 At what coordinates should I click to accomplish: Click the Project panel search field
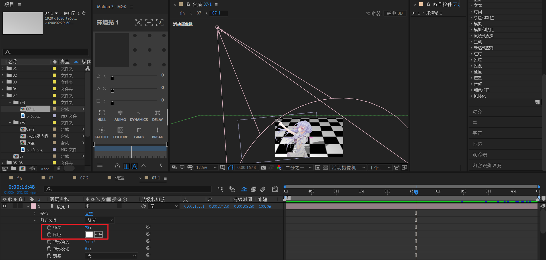[46, 52]
